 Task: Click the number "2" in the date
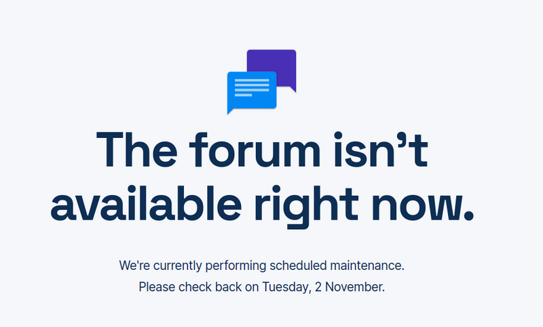pos(318,287)
